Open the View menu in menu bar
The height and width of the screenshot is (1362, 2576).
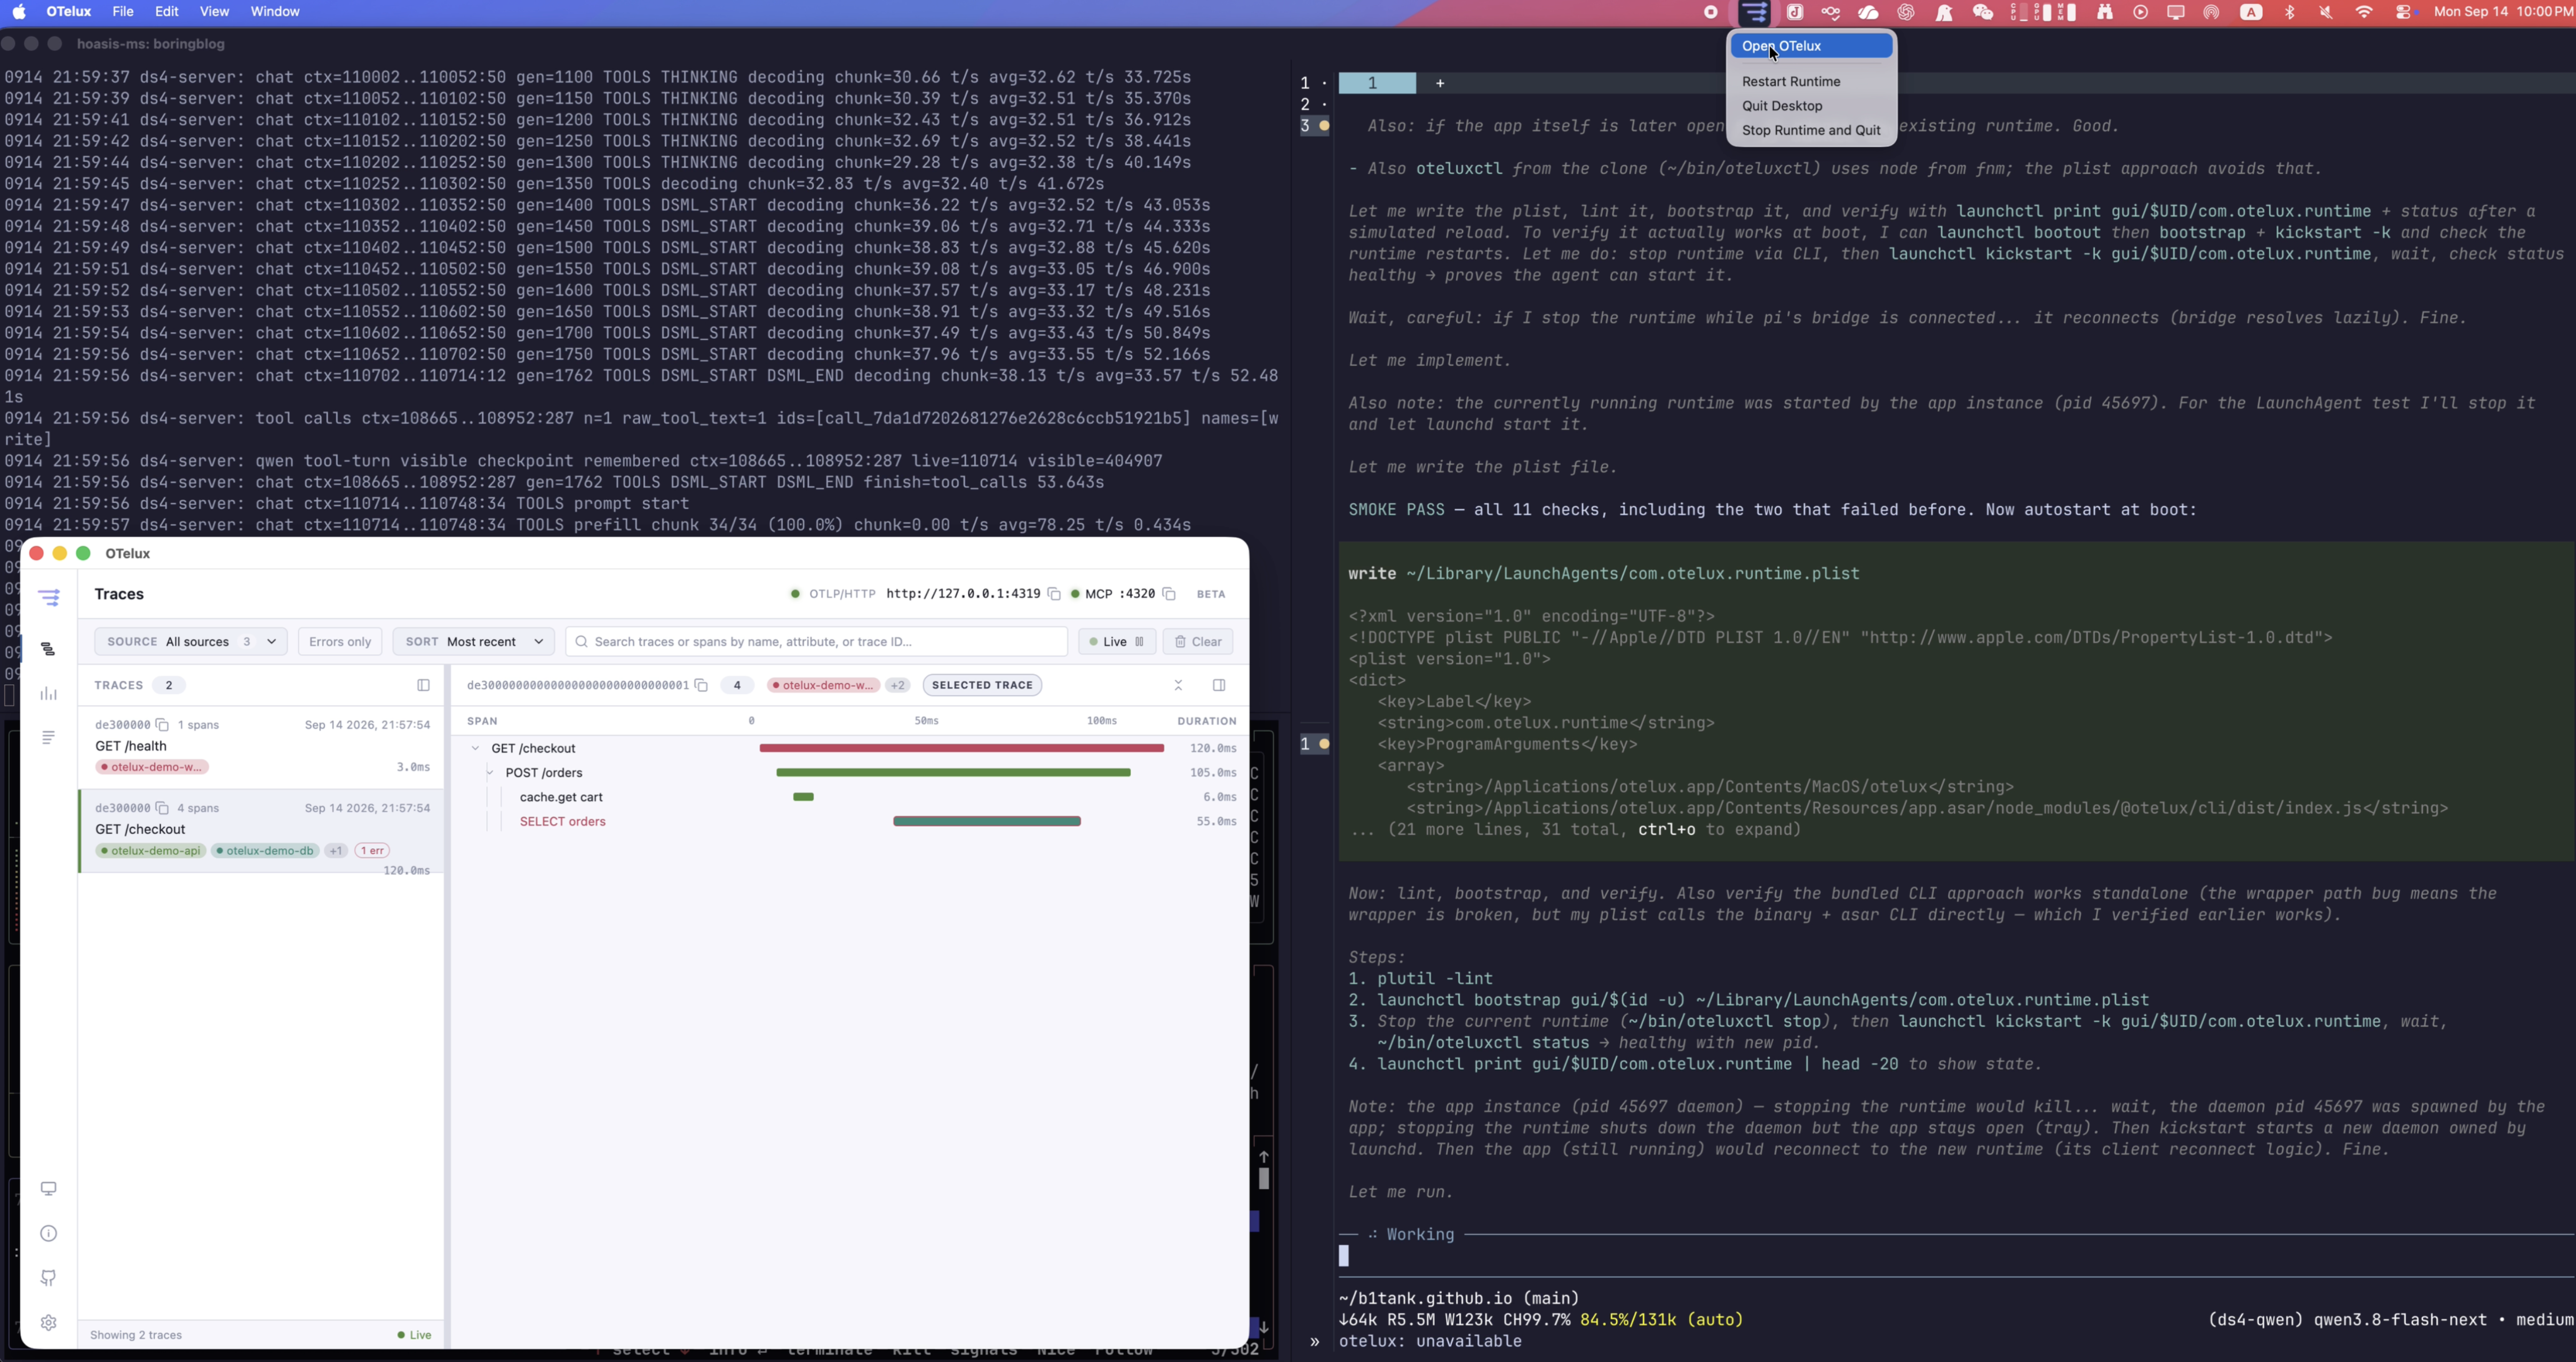pyautogui.click(x=214, y=12)
